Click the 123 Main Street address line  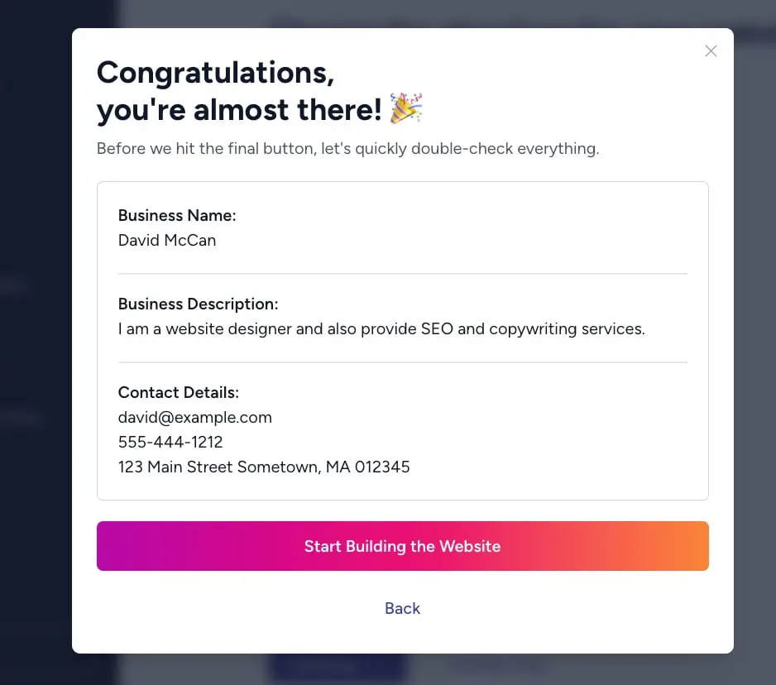point(264,467)
